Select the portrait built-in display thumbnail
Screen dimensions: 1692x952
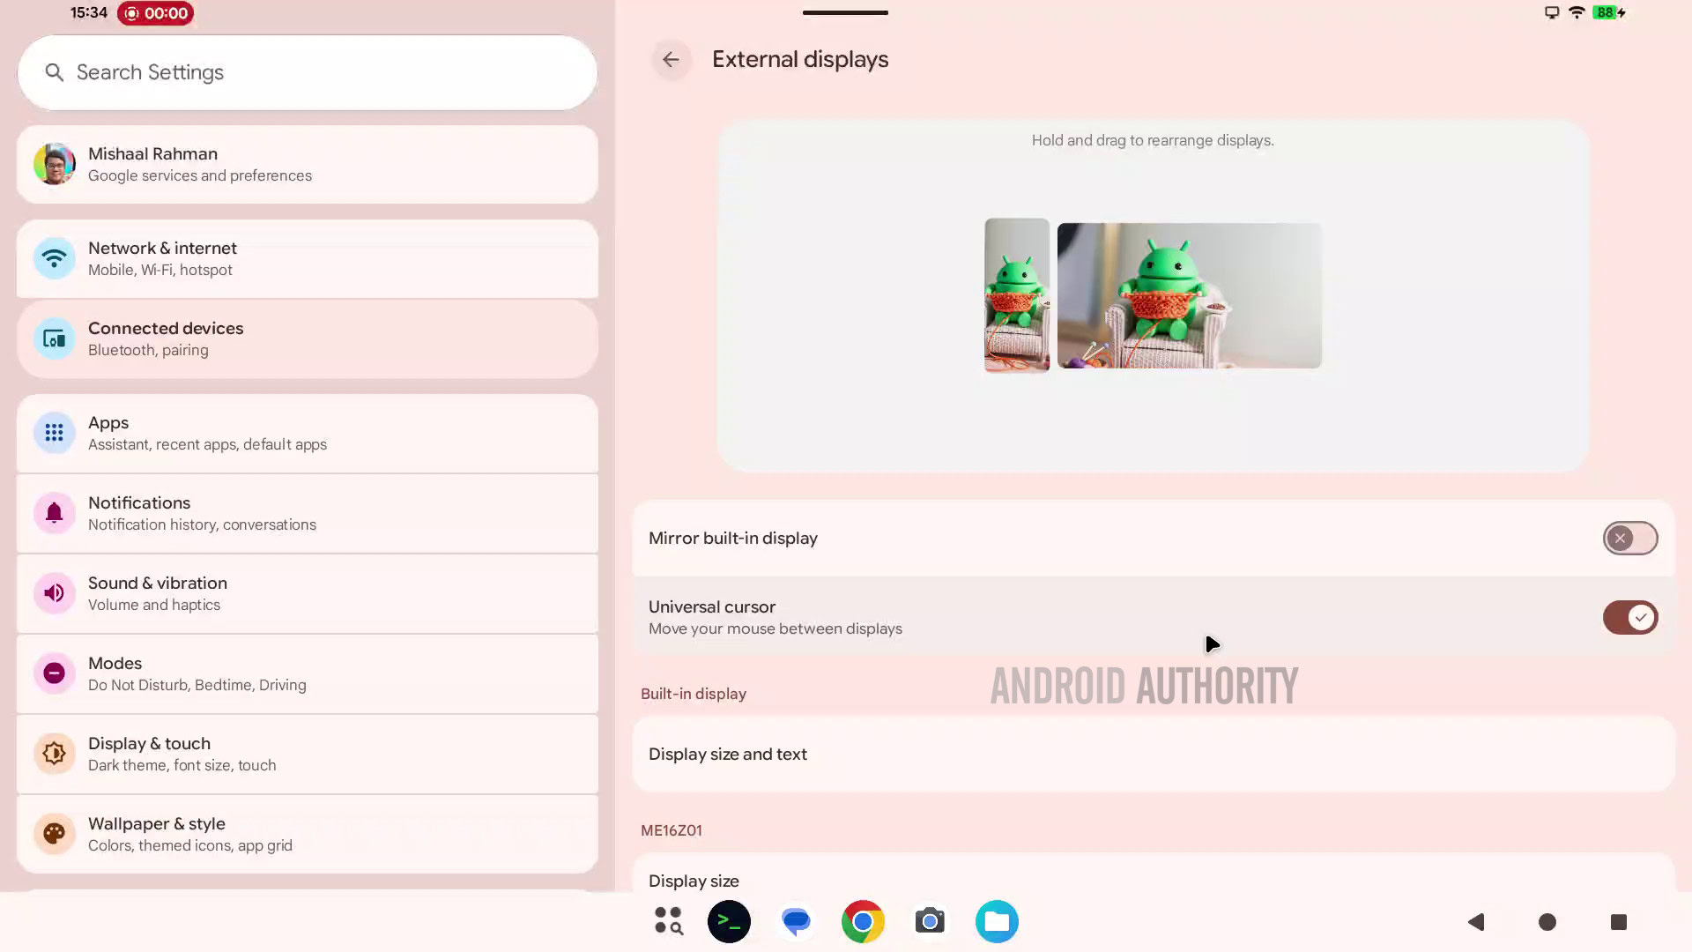pyautogui.click(x=1016, y=295)
